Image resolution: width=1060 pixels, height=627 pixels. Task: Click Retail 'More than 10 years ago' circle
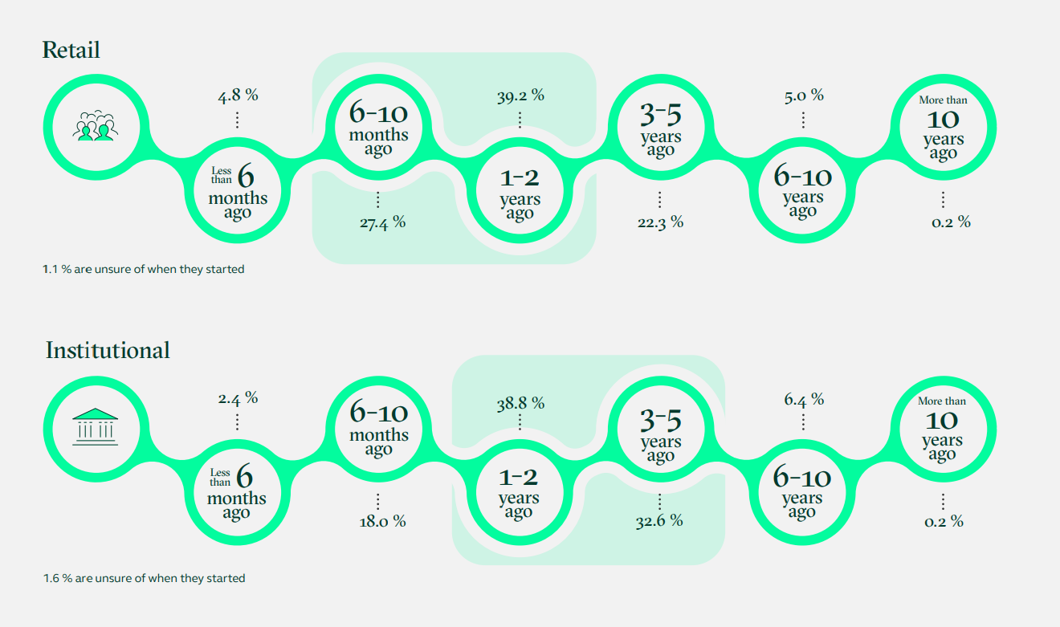click(943, 128)
